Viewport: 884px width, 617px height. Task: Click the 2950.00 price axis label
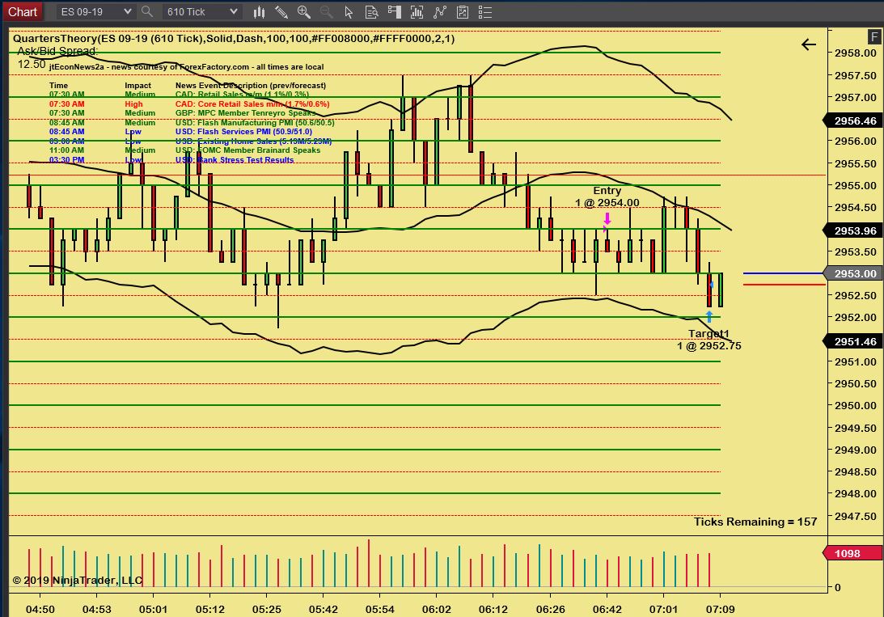point(855,406)
